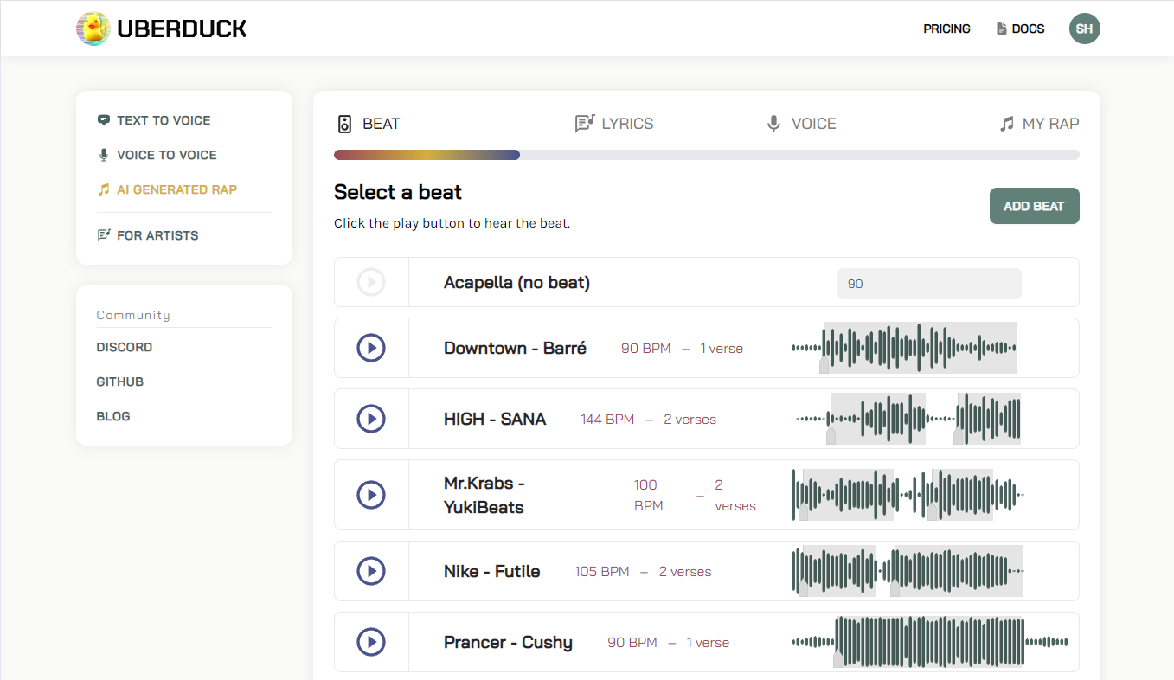Switch to the My Rap step tab
The width and height of the screenshot is (1174, 680).
click(x=1039, y=124)
